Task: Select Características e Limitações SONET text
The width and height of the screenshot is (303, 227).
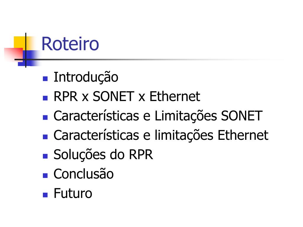Action: click(x=158, y=116)
